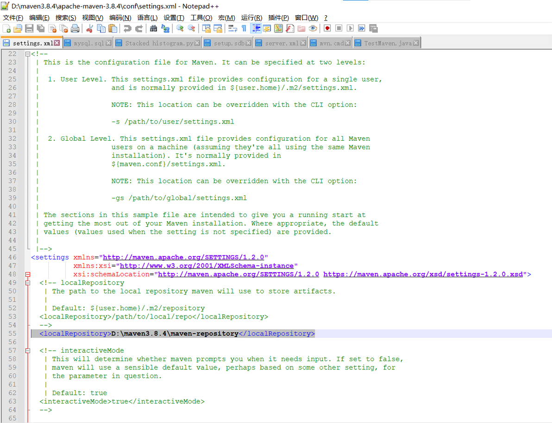Open the 工具(O) menu
Screen dimensions: 552x423
[x=201, y=18]
